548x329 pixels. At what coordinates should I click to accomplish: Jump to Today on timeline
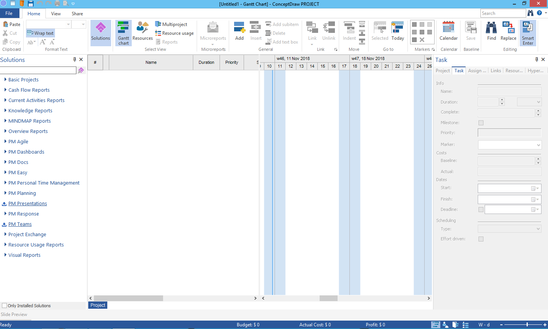[398, 31]
